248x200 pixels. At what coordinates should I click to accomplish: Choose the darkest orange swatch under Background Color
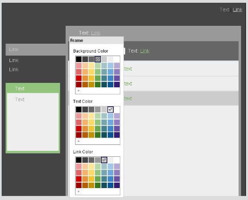pyautogui.click(x=85, y=84)
